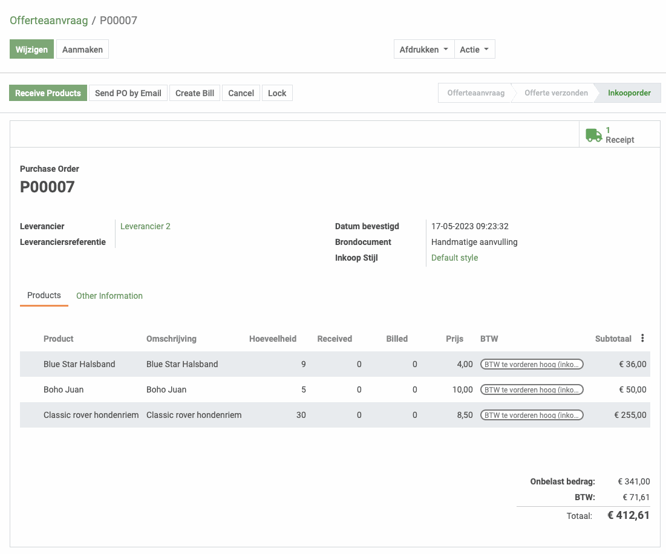666x554 pixels.
Task: Click quantity 5 for Boho Juan
Action: (x=303, y=389)
